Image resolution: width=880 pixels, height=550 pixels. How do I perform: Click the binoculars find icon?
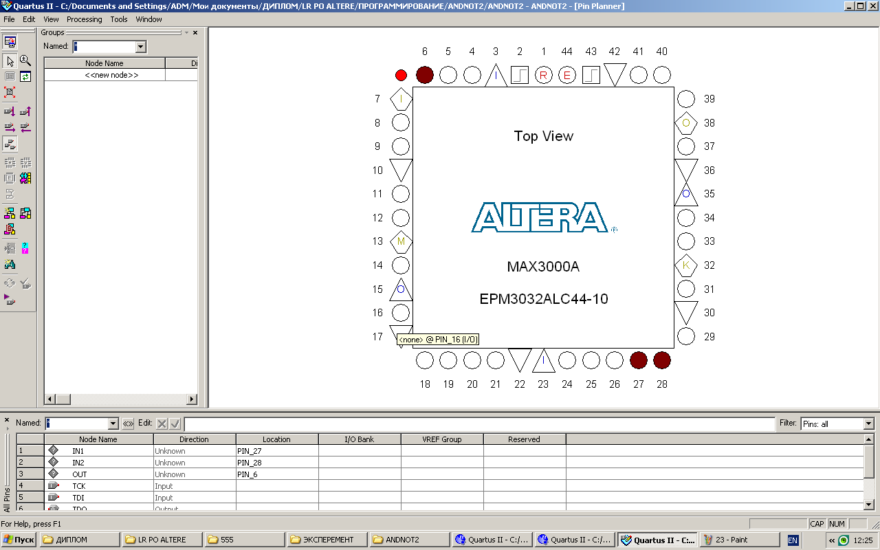(10, 264)
